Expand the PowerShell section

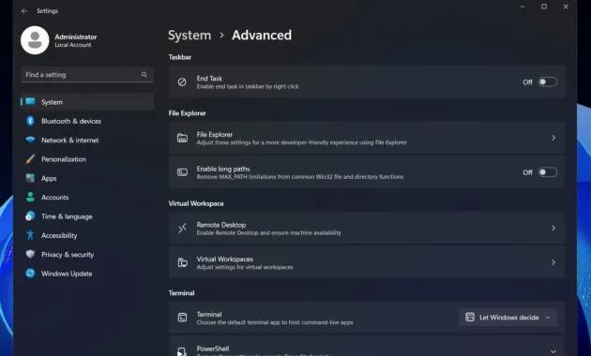(553, 351)
